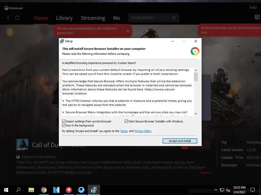Switch to the Home tab

tap(41, 18)
